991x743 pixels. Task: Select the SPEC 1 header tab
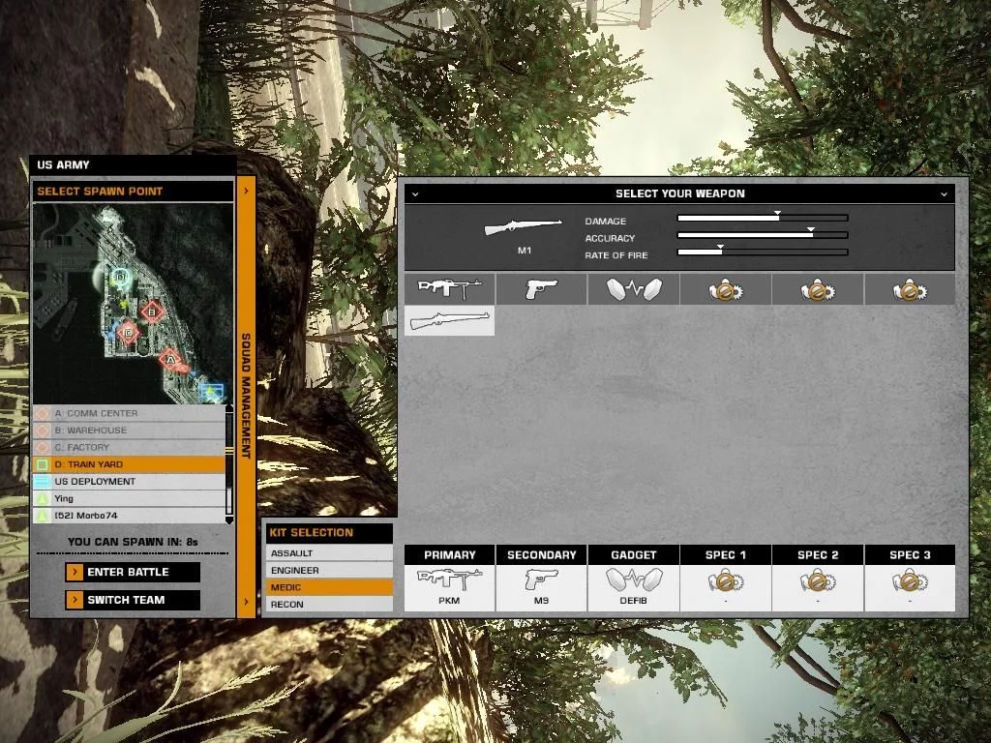point(726,554)
